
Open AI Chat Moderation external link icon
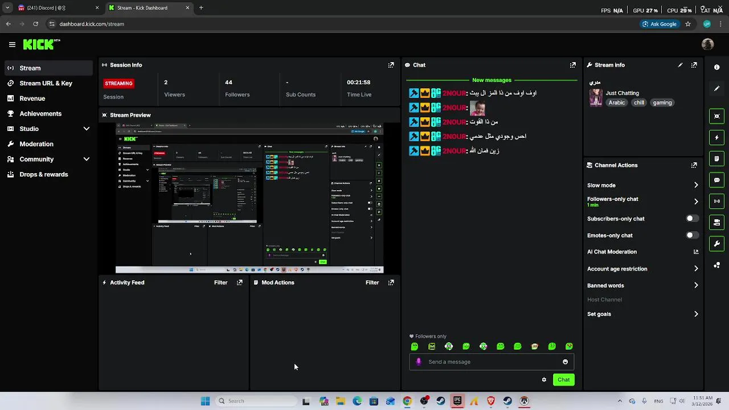696,252
